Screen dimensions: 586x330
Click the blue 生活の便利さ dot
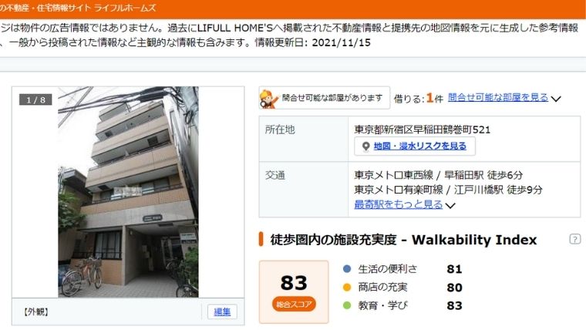point(347,269)
